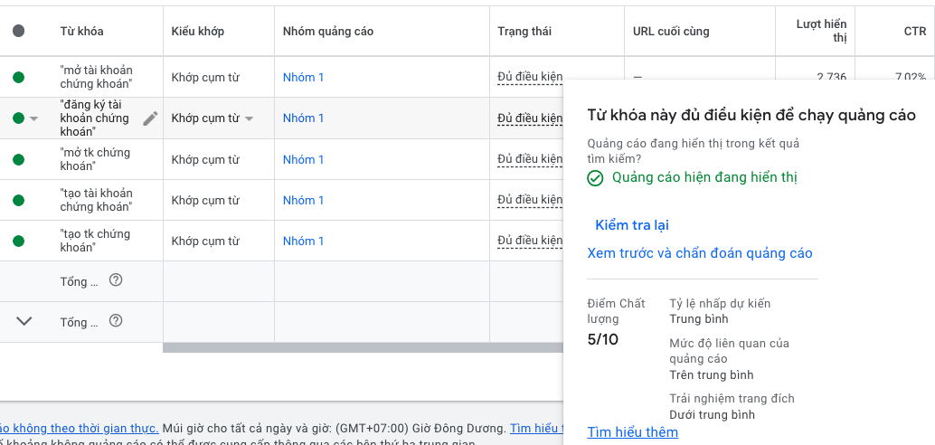935x445 pixels.
Task: Sort by Từ khóa column header
Action: click(x=81, y=32)
